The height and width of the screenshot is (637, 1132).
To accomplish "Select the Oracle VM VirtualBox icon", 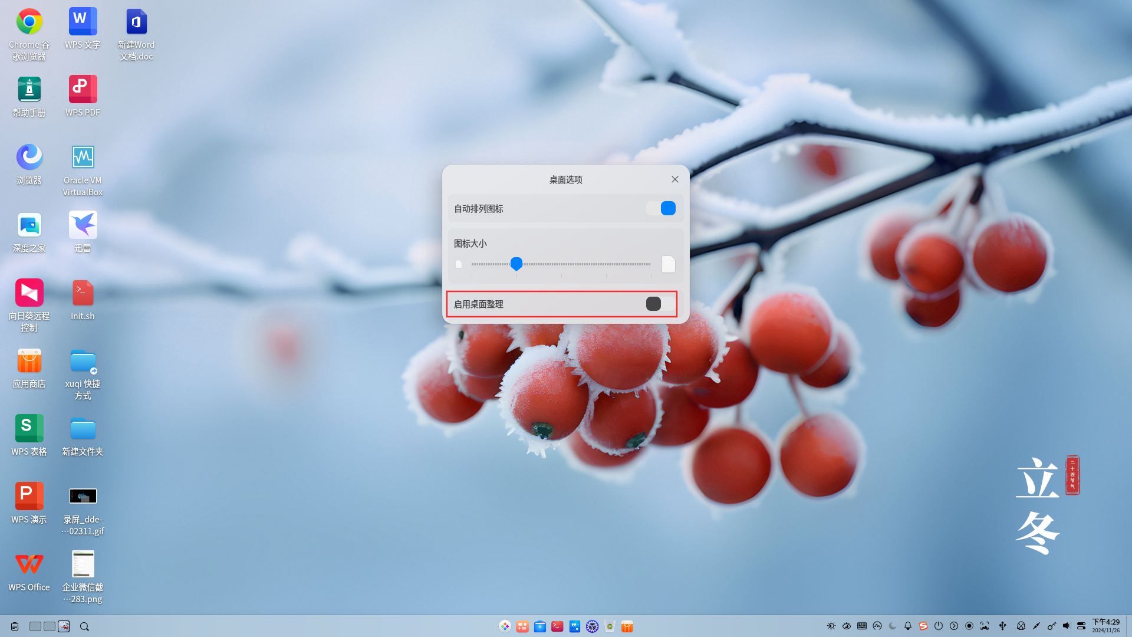I will click(x=83, y=170).
